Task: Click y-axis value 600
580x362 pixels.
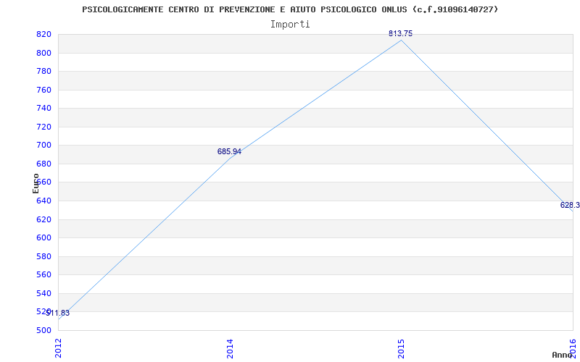Action: click(x=43, y=238)
